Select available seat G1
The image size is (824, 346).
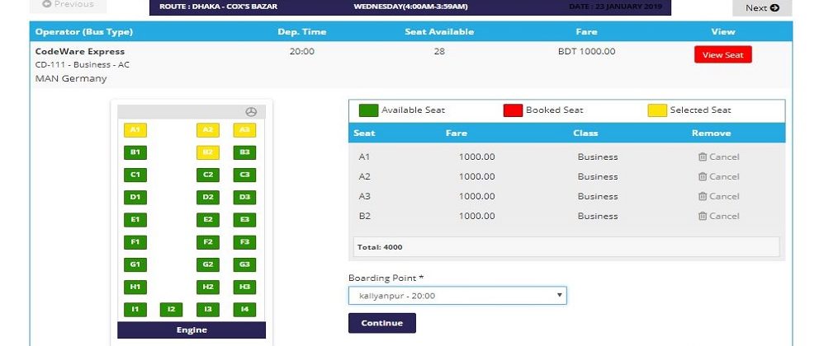pos(135,264)
